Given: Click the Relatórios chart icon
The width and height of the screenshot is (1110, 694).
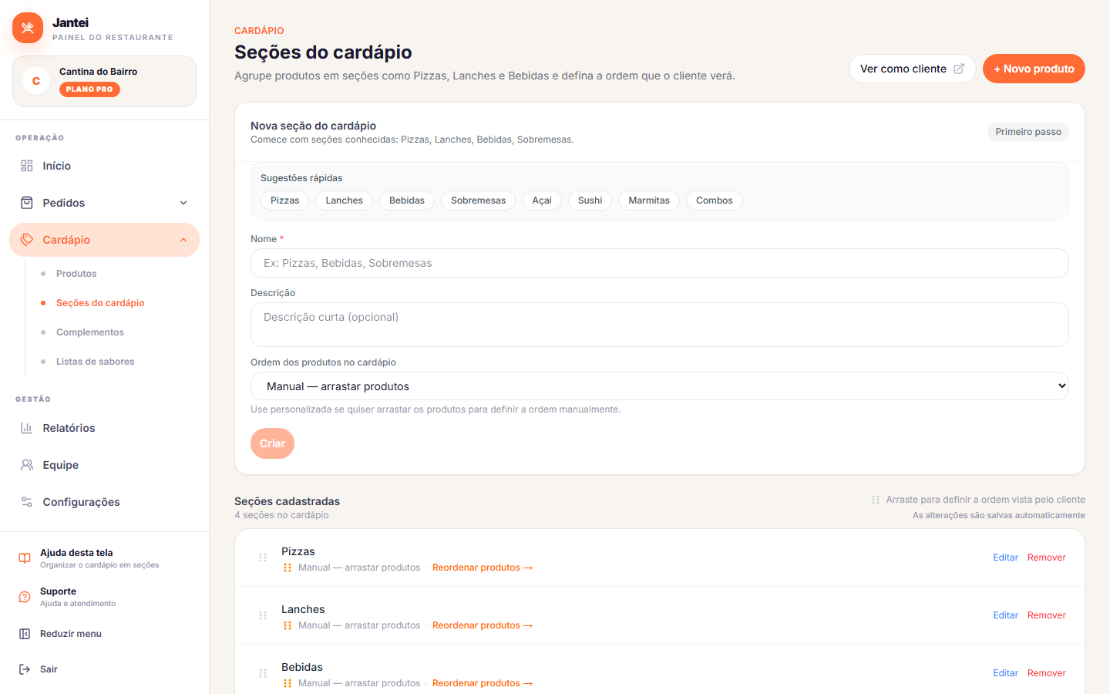Looking at the screenshot, I should coord(27,428).
